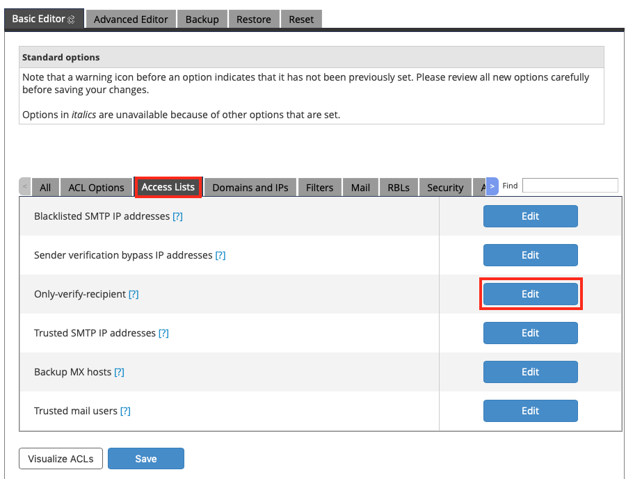Edit the Blacklisted SMTP IP addresses list
Image resolution: width=626 pixels, height=479 pixels.
tap(530, 216)
